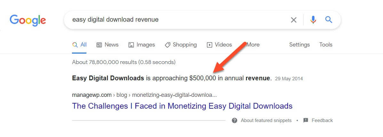
Task: Switch to the Images tab
Action: [142, 45]
